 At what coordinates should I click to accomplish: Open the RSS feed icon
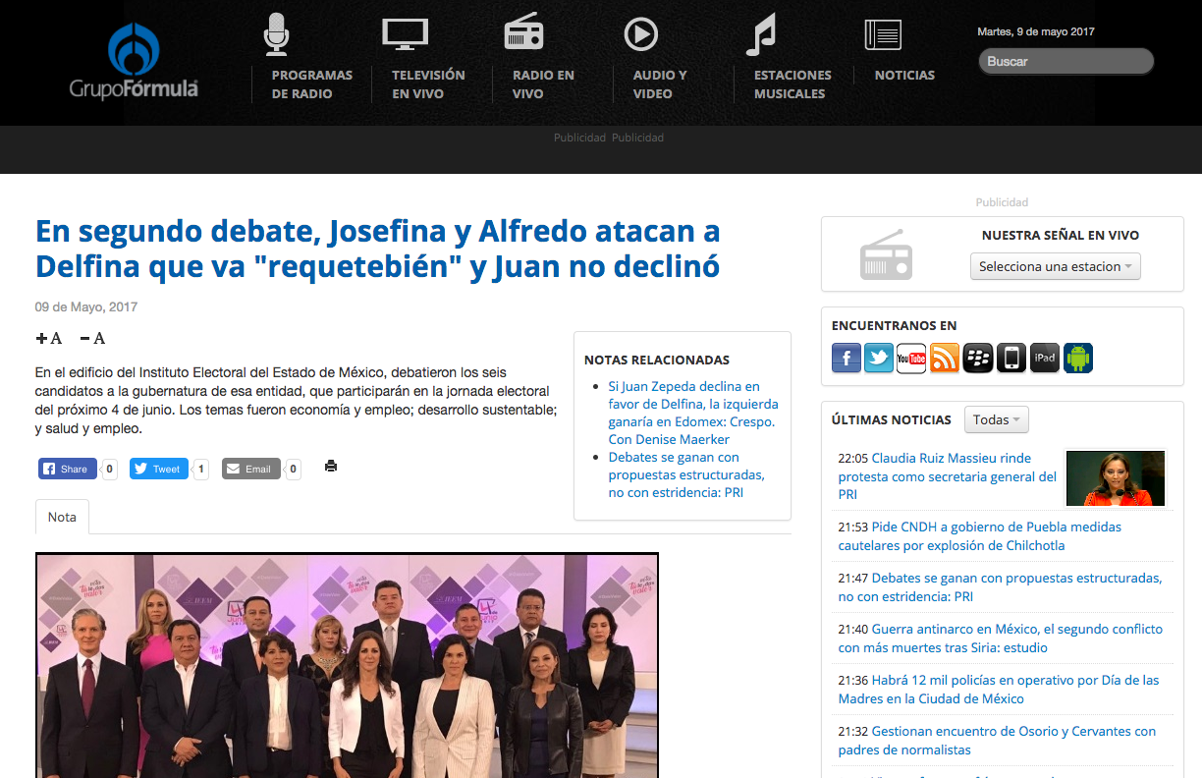click(945, 359)
